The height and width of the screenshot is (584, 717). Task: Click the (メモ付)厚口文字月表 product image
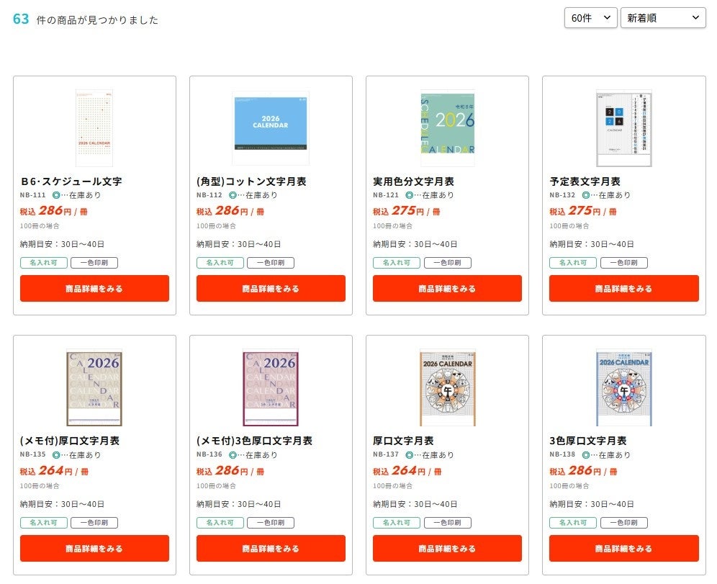click(94, 387)
